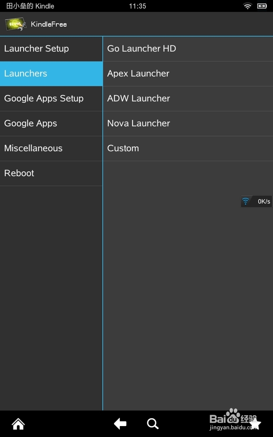Choose Go Launcher HD
Screen dimensions: 273x437
point(188,49)
